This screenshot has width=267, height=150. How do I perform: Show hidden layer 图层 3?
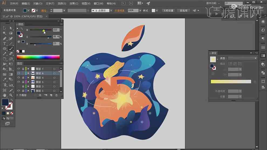[x=19, y=86]
